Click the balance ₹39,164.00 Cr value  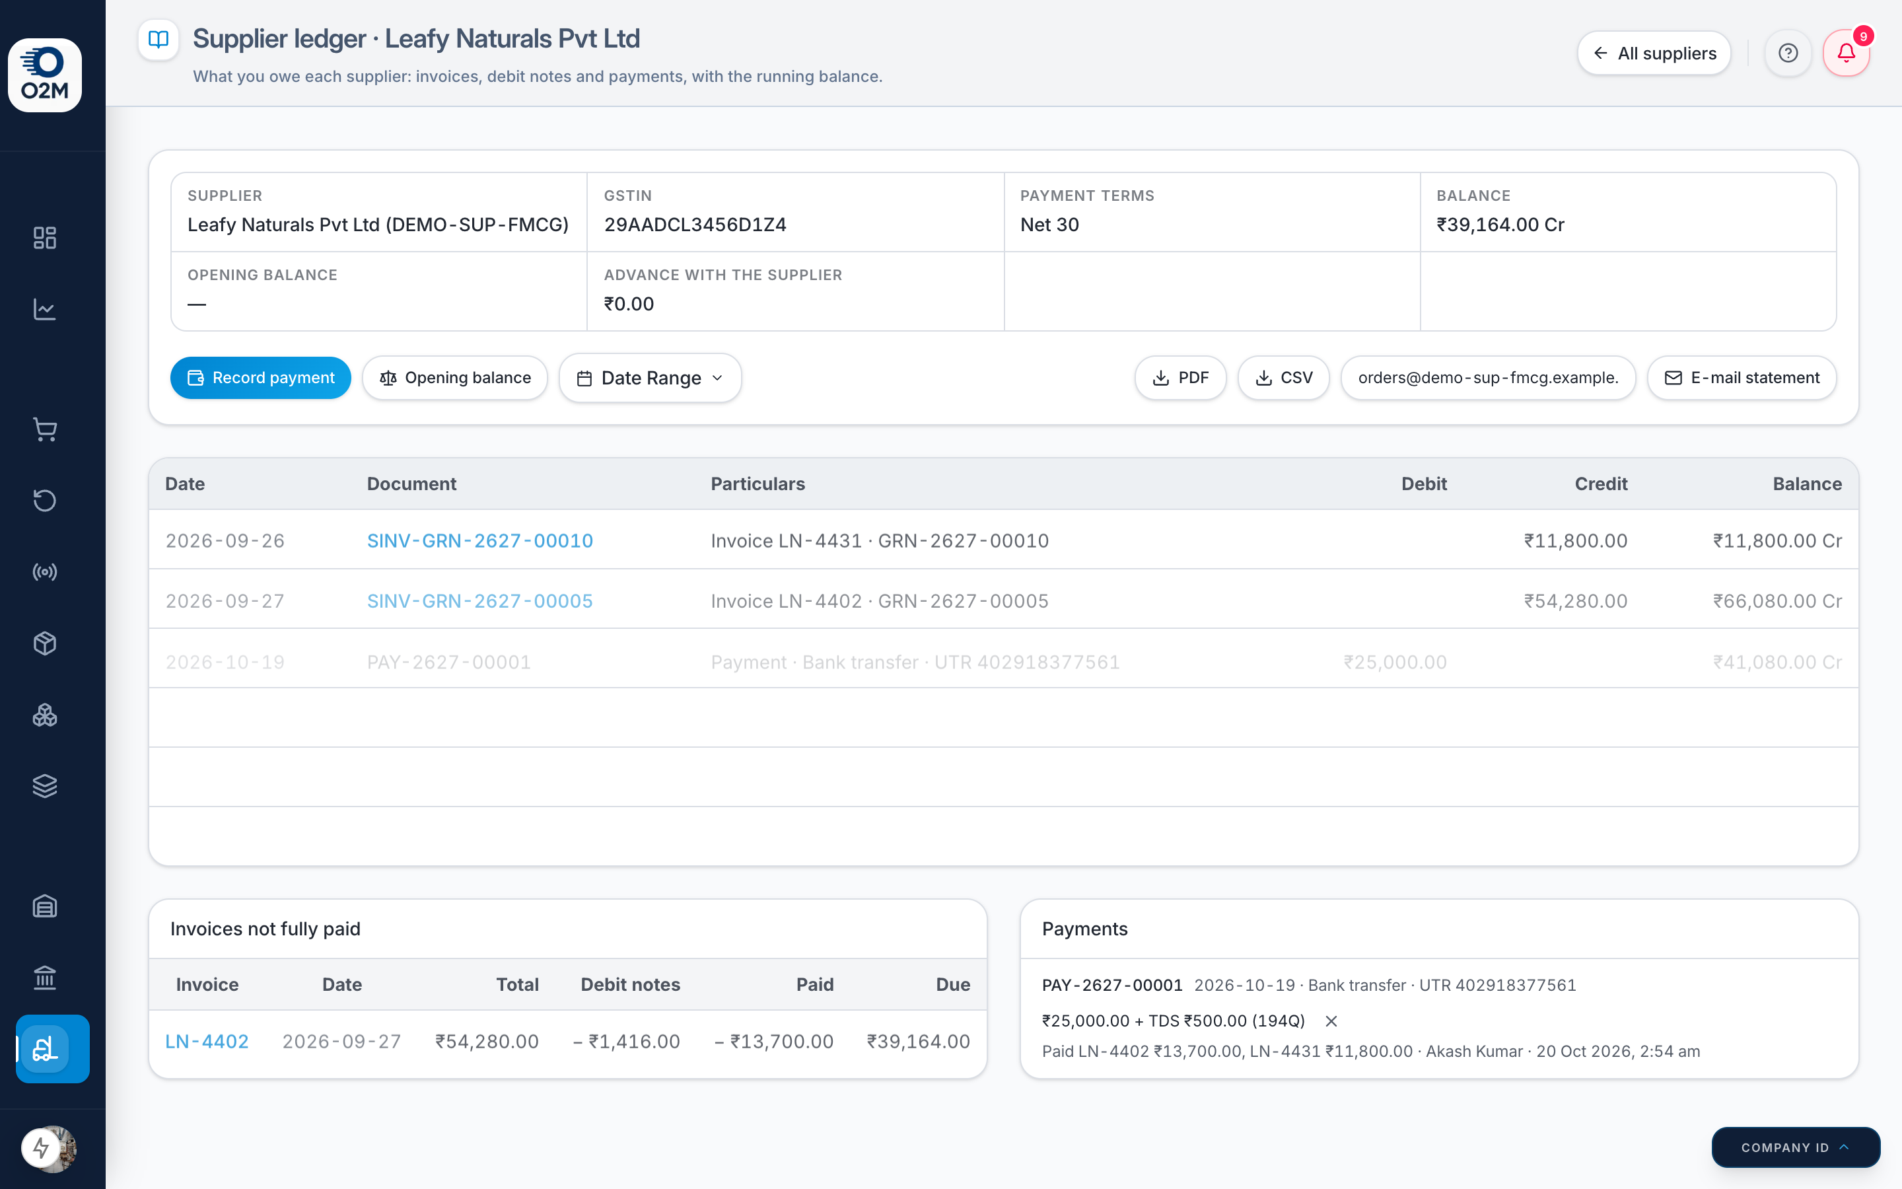click(1500, 225)
